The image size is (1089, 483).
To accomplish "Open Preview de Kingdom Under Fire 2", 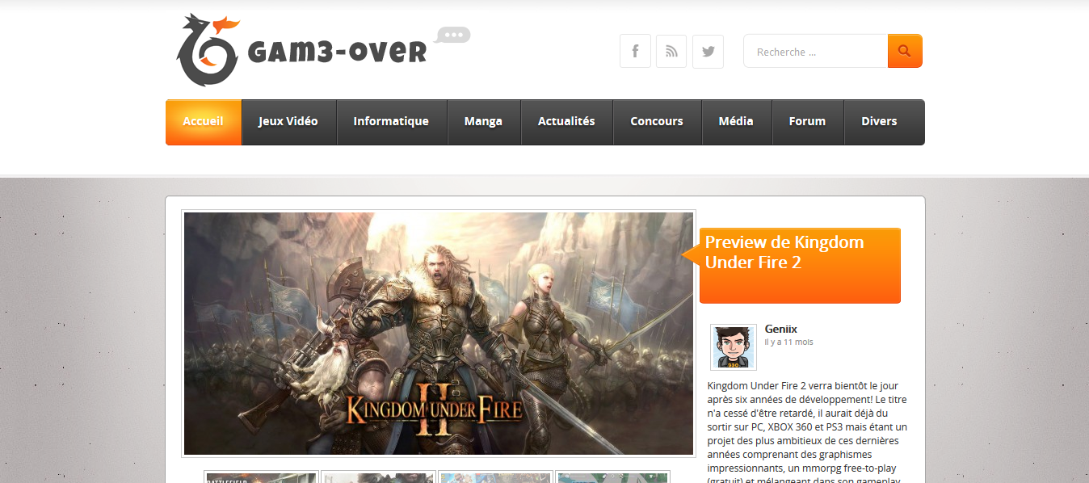I will click(x=784, y=252).
